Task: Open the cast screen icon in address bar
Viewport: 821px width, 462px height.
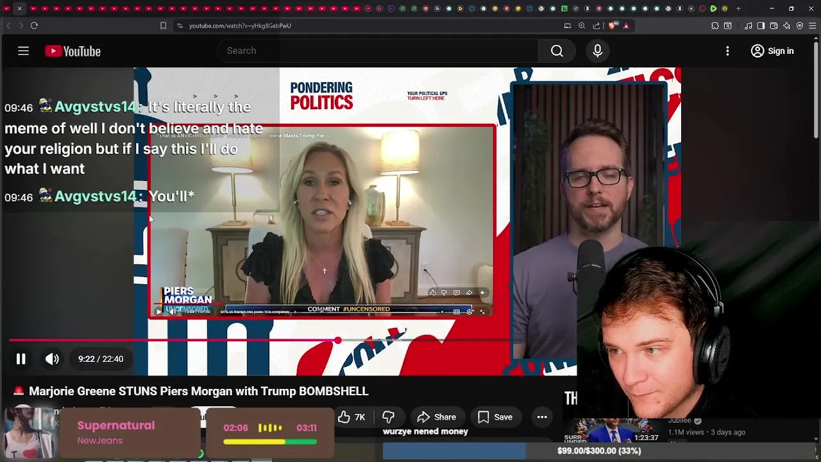Action: pos(567,26)
